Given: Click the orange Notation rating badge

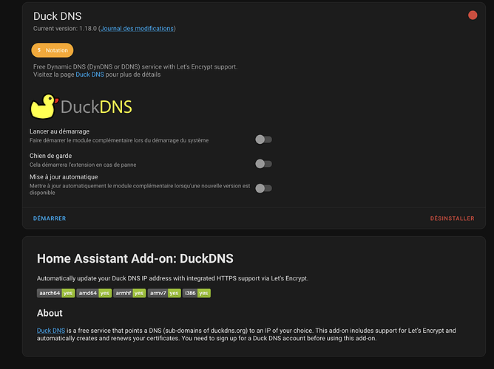Looking at the screenshot, I should pos(53,50).
